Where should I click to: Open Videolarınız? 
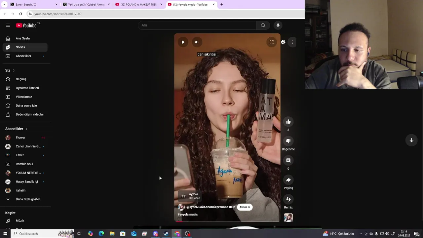tap(25, 97)
